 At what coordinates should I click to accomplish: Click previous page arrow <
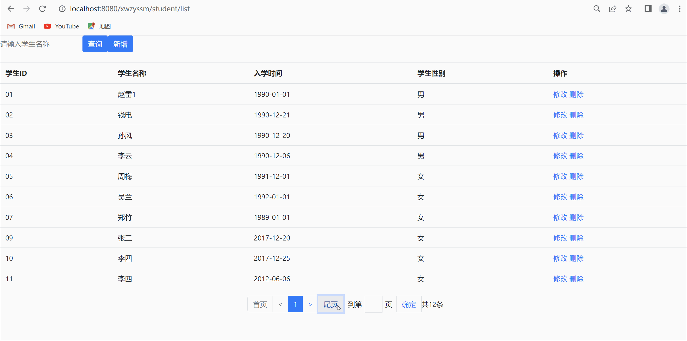279,304
